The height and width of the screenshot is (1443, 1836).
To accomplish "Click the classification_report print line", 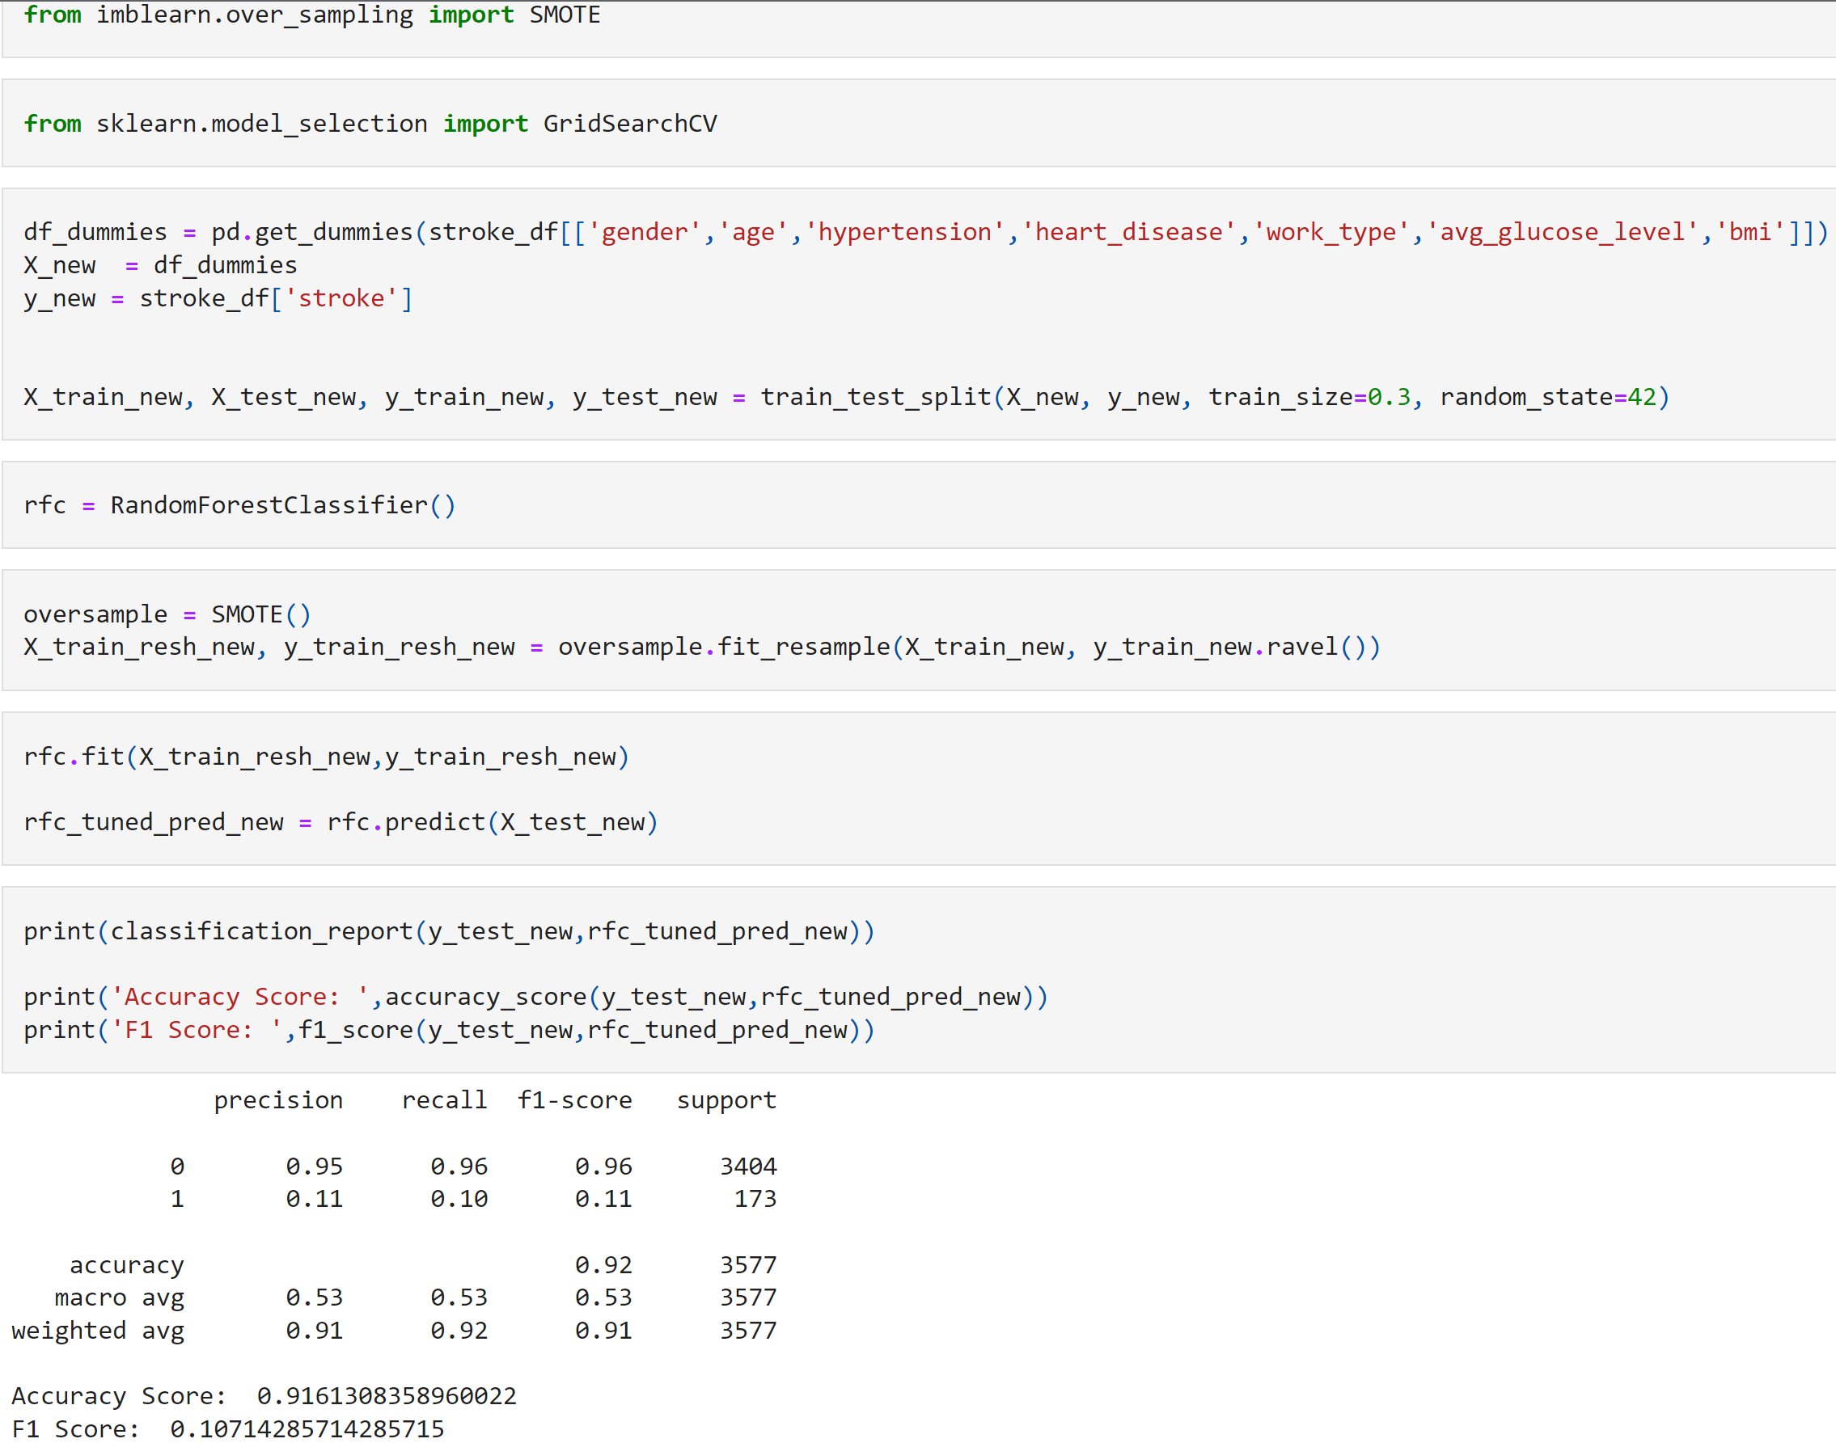I will 449,931.
